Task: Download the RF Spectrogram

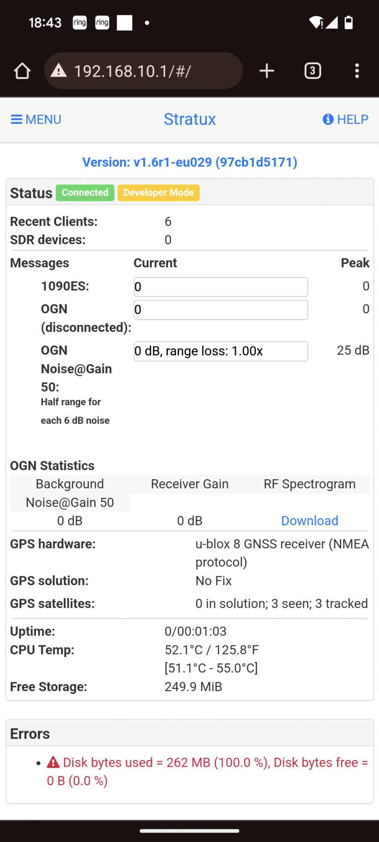Action: click(x=310, y=521)
